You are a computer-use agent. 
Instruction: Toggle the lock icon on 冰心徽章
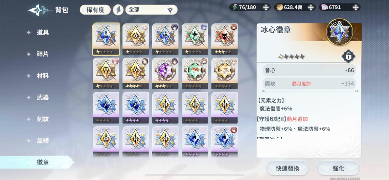(348, 57)
